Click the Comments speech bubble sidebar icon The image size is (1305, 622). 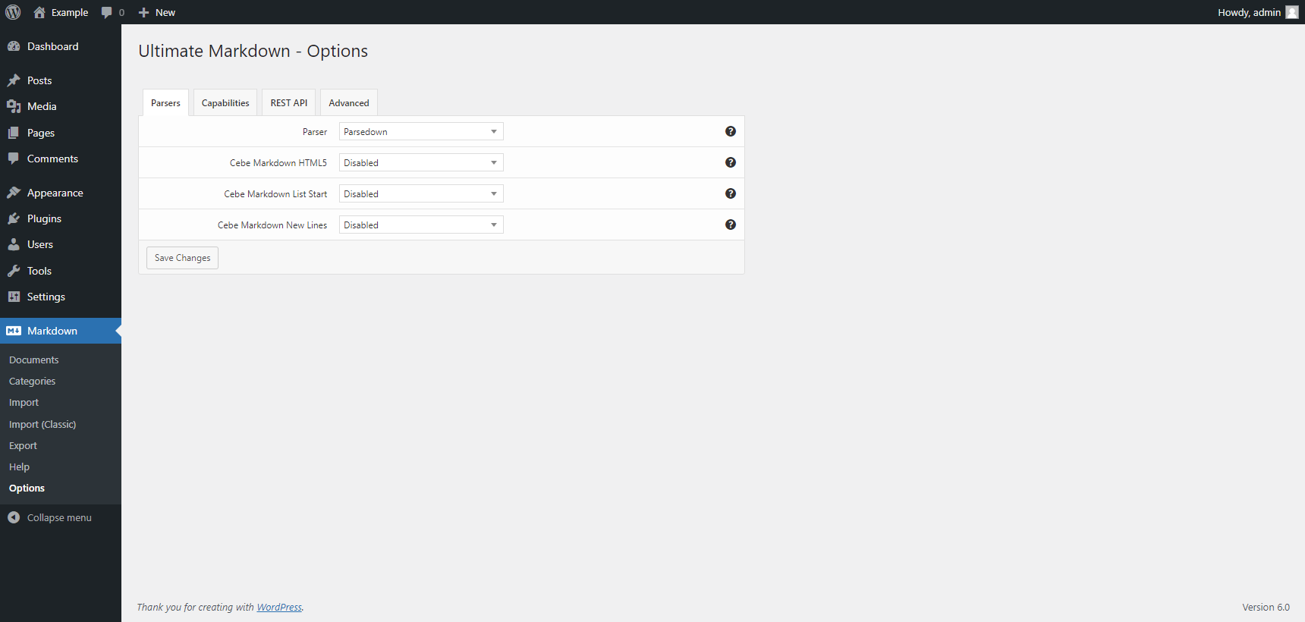pyautogui.click(x=14, y=159)
